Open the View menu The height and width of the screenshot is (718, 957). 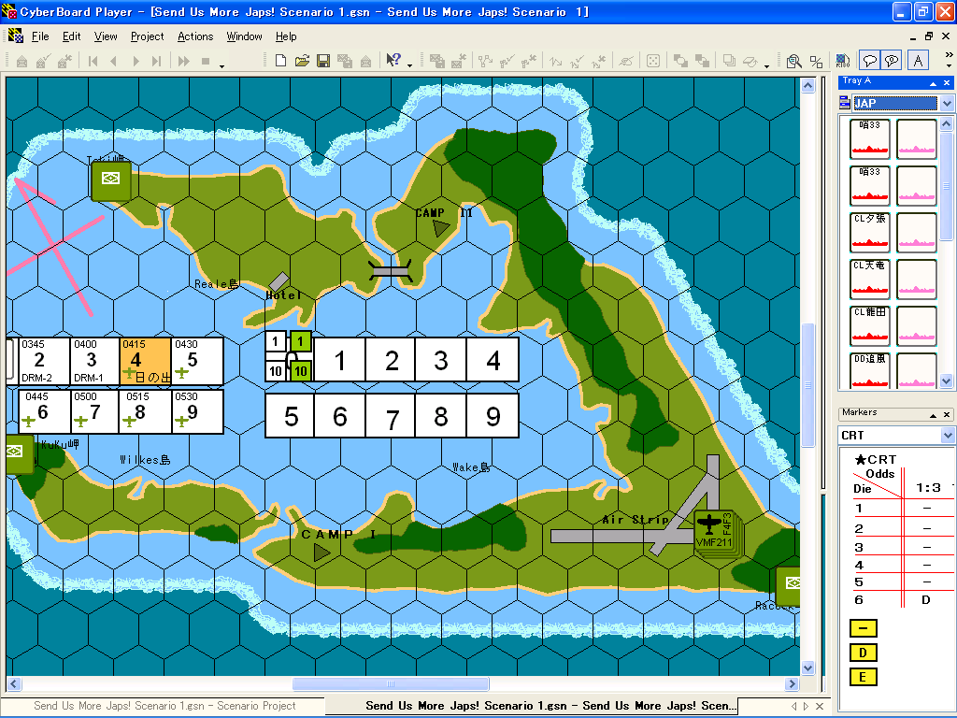[x=106, y=36]
